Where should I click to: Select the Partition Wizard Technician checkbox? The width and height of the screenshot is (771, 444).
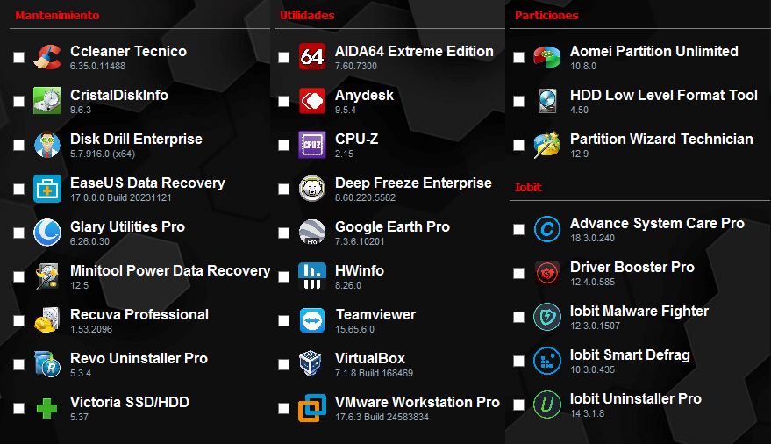(518, 145)
